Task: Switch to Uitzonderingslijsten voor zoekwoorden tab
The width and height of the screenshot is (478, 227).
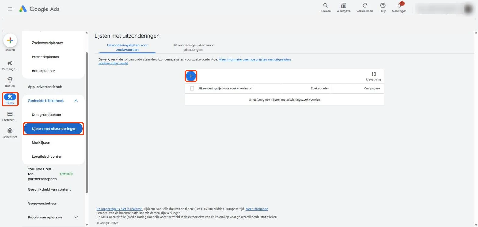Action: 127,47
